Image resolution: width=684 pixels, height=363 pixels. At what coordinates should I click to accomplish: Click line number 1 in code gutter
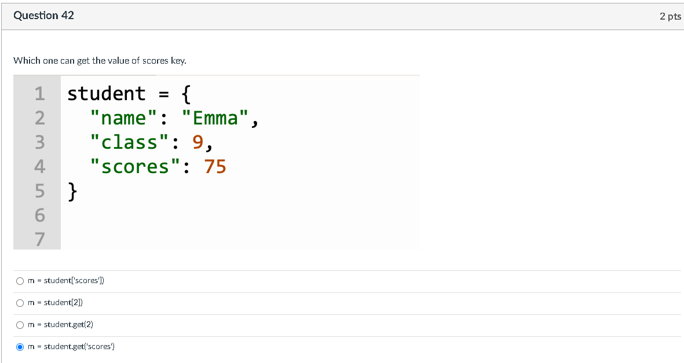tap(40, 93)
